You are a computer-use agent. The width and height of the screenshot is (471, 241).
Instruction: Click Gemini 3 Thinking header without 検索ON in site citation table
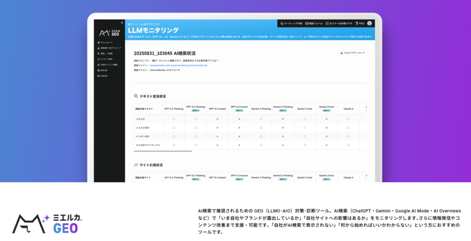[x=261, y=178]
